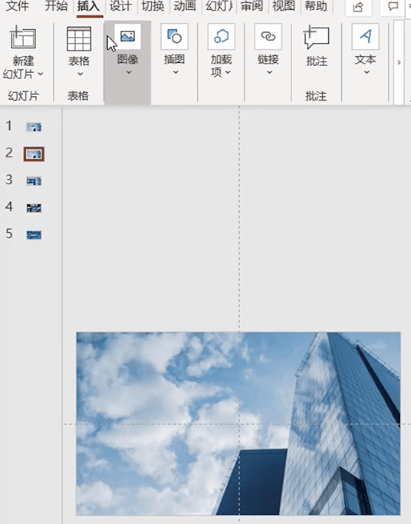Image resolution: width=411 pixels, height=524 pixels.
Task: Select slide 3 thumbnail
Action: (x=34, y=181)
